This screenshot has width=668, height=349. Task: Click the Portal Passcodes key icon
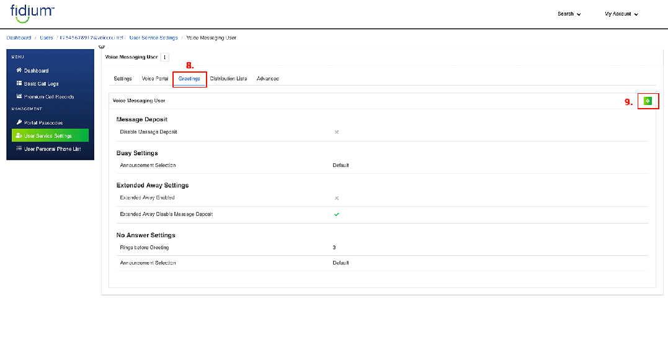click(19, 122)
